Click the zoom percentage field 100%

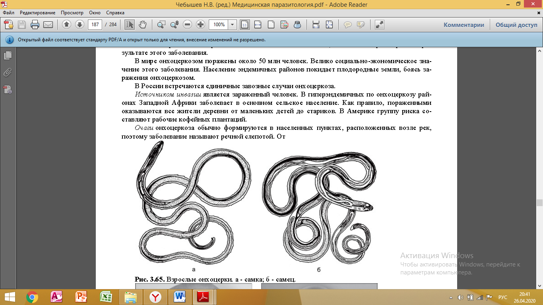[x=219, y=25]
